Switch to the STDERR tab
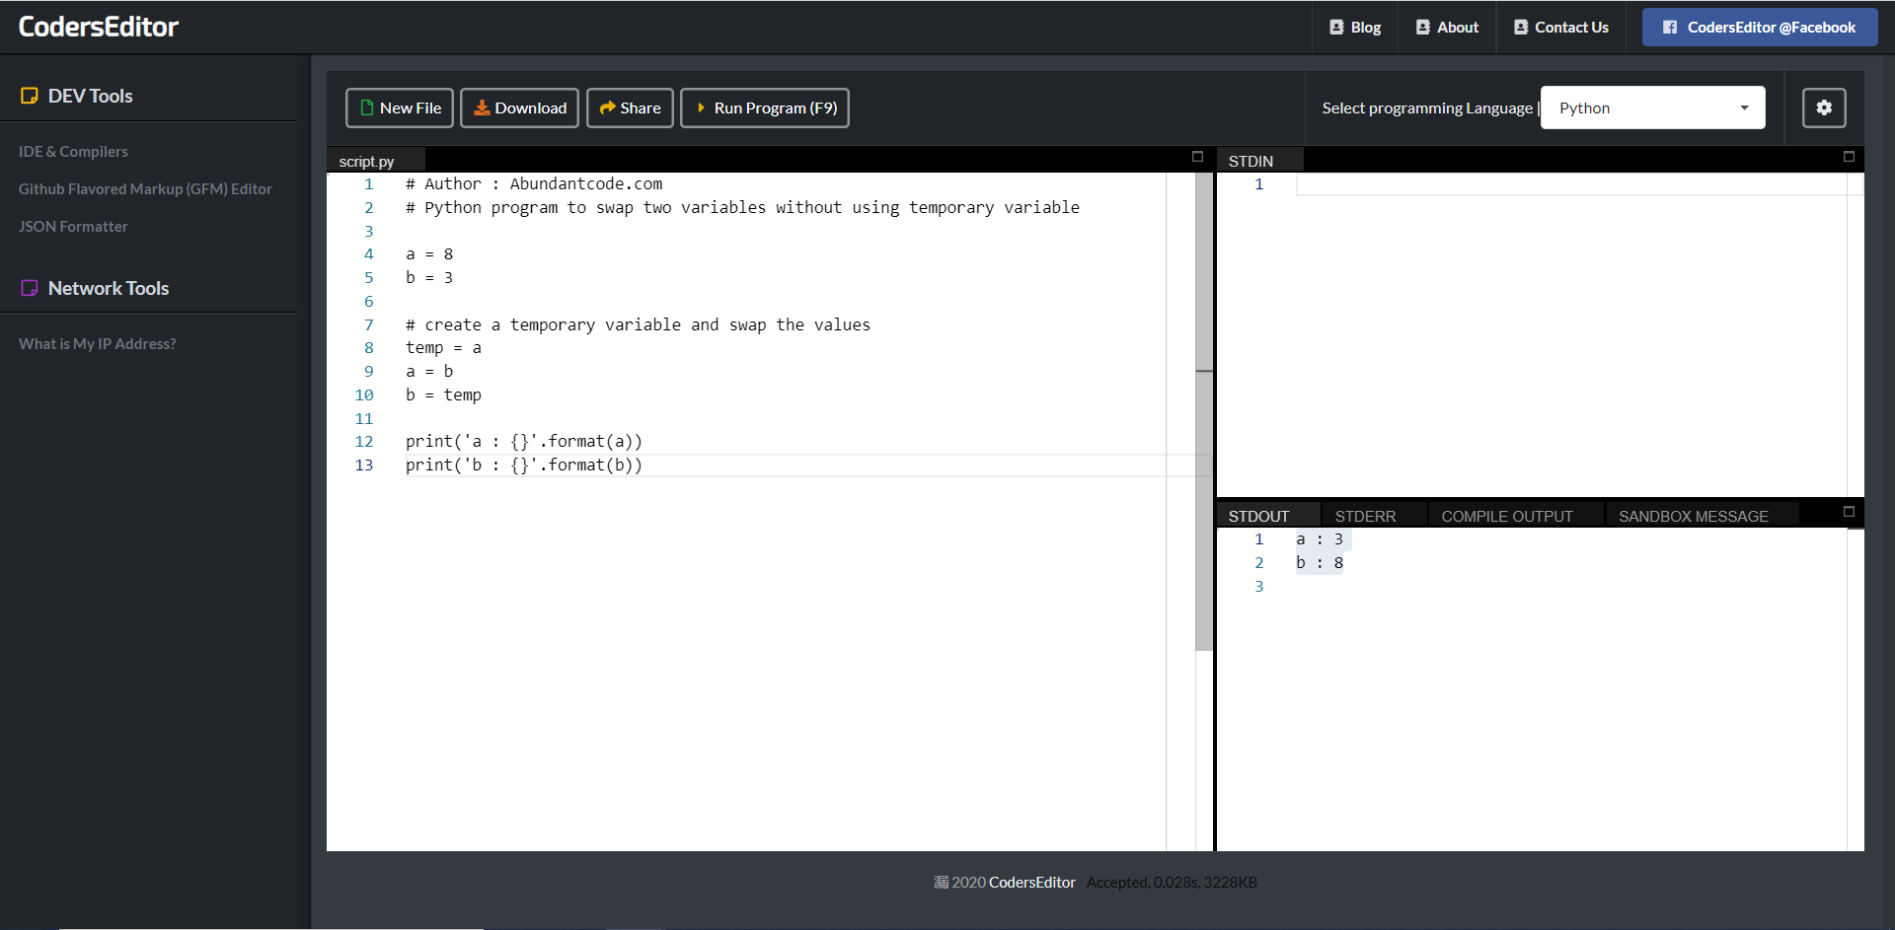 coord(1365,516)
